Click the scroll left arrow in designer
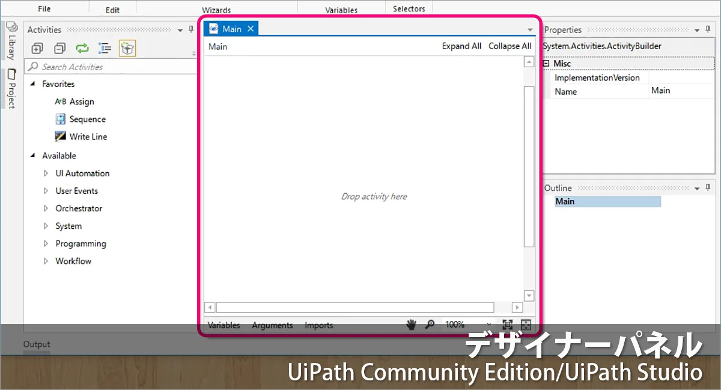721x390 pixels. tap(210, 307)
